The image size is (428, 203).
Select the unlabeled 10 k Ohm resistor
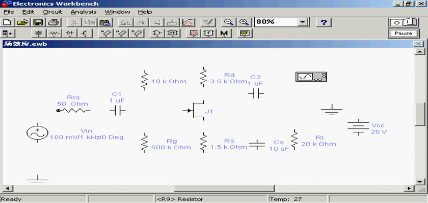click(144, 80)
